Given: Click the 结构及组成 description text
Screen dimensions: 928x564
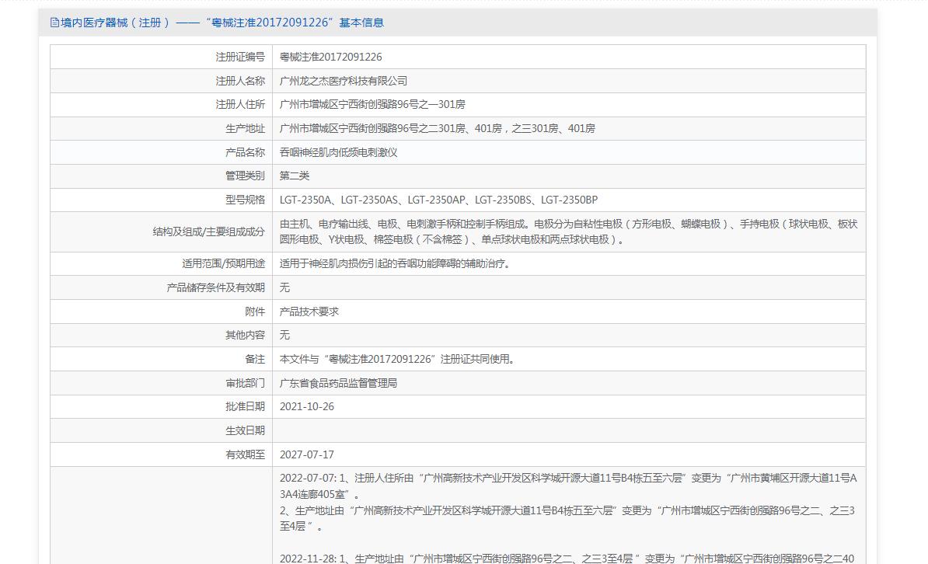Looking at the screenshot, I should pyautogui.click(x=567, y=232).
